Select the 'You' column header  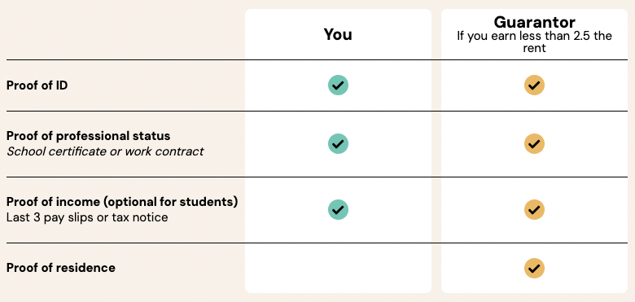point(338,34)
